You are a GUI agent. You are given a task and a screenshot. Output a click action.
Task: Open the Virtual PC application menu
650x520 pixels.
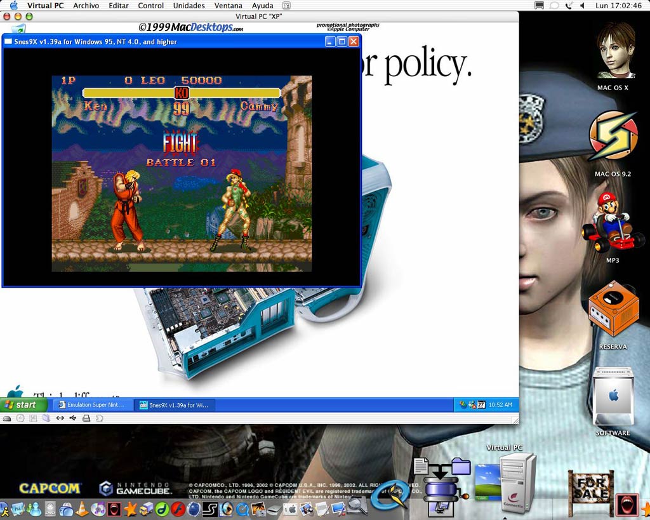[45, 6]
